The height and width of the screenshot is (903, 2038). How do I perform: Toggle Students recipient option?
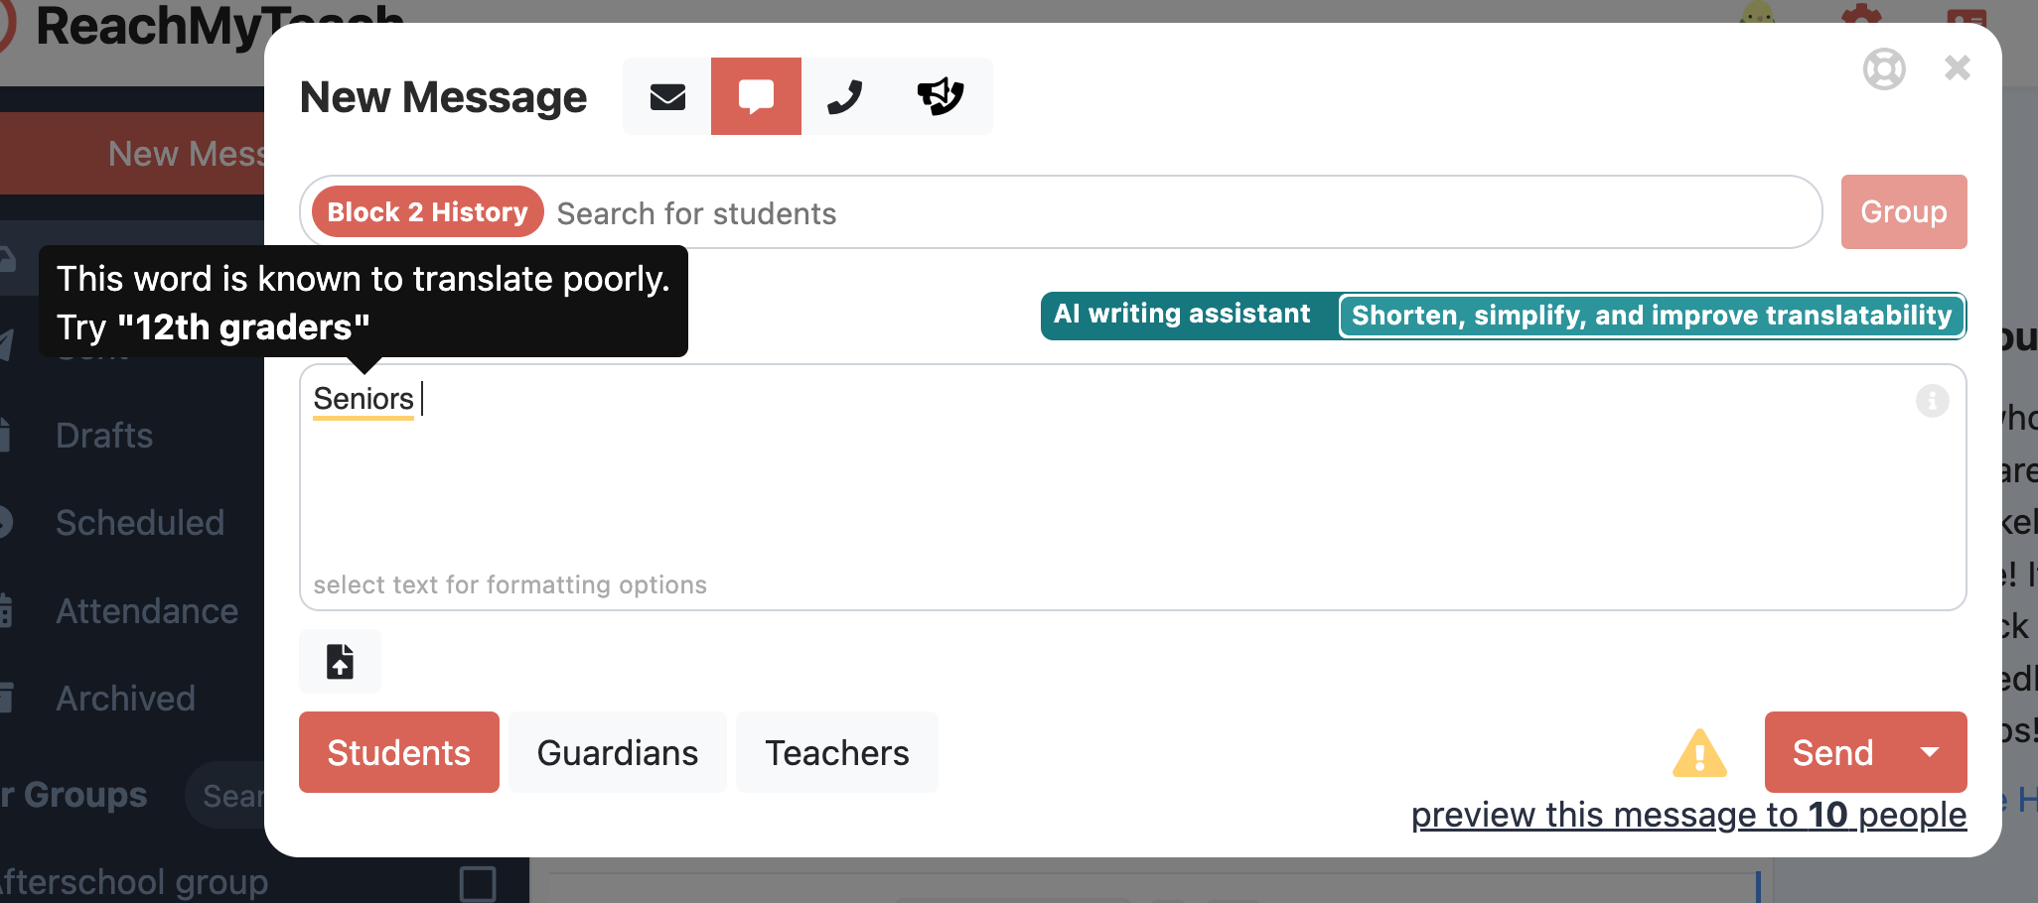click(398, 752)
